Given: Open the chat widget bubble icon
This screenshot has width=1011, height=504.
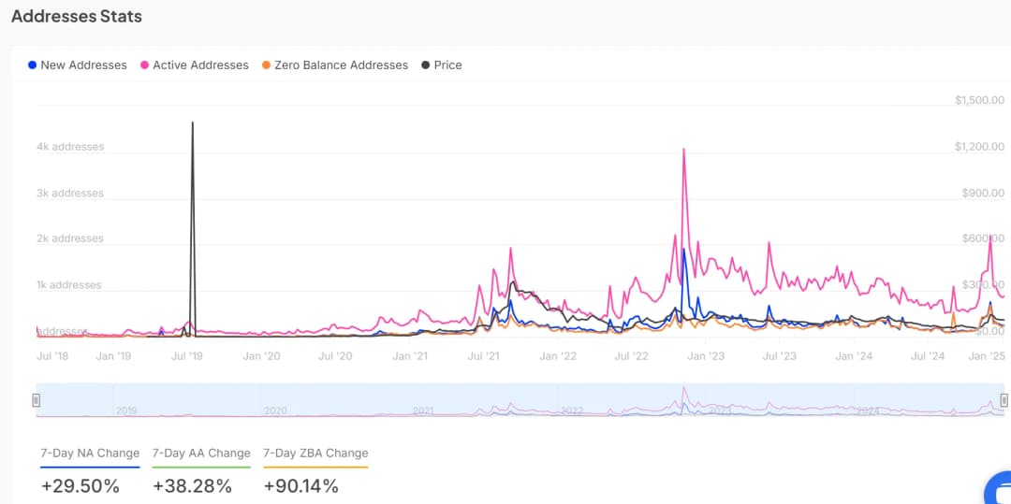Looking at the screenshot, I should pyautogui.click(x=999, y=490).
